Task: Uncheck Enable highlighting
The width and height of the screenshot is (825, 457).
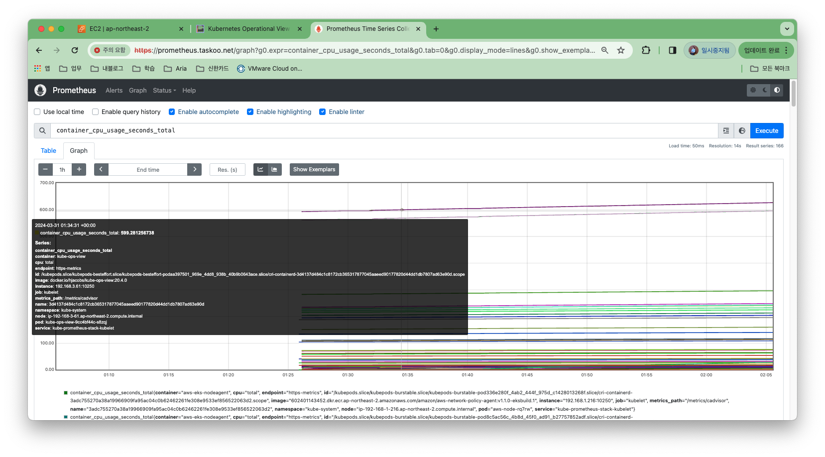Action: (250, 112)
